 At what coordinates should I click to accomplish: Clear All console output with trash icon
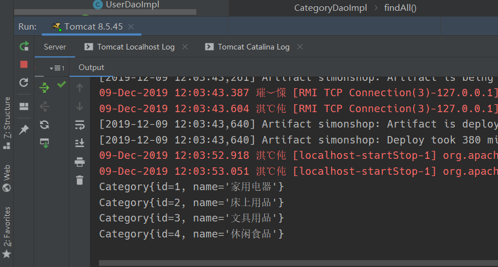point(80,180)
